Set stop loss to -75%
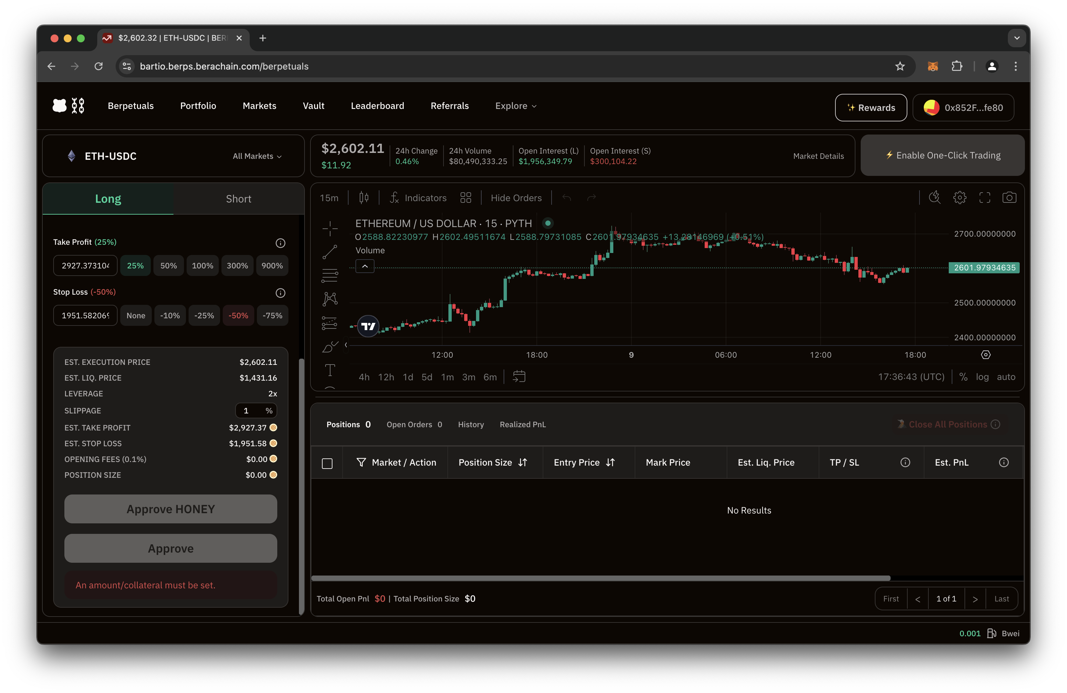The width and height of the screenshot is (1067, 693). tap(273, 316)
